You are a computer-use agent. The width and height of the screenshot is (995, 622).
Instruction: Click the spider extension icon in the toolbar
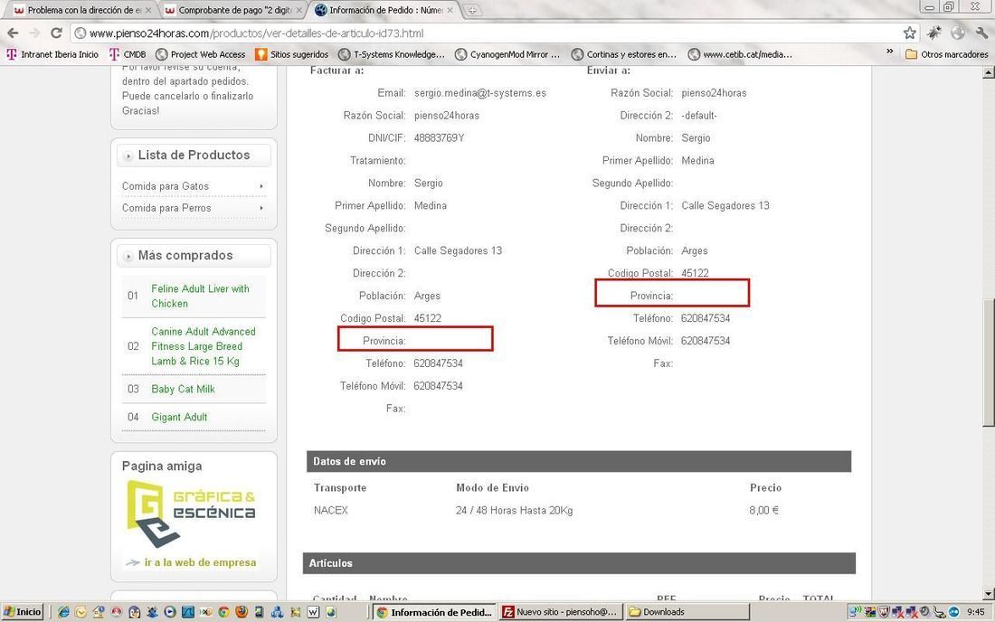coord(934,33)
